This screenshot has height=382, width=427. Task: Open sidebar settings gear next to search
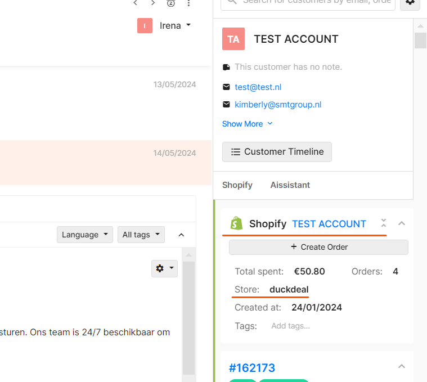coord(410,3)
